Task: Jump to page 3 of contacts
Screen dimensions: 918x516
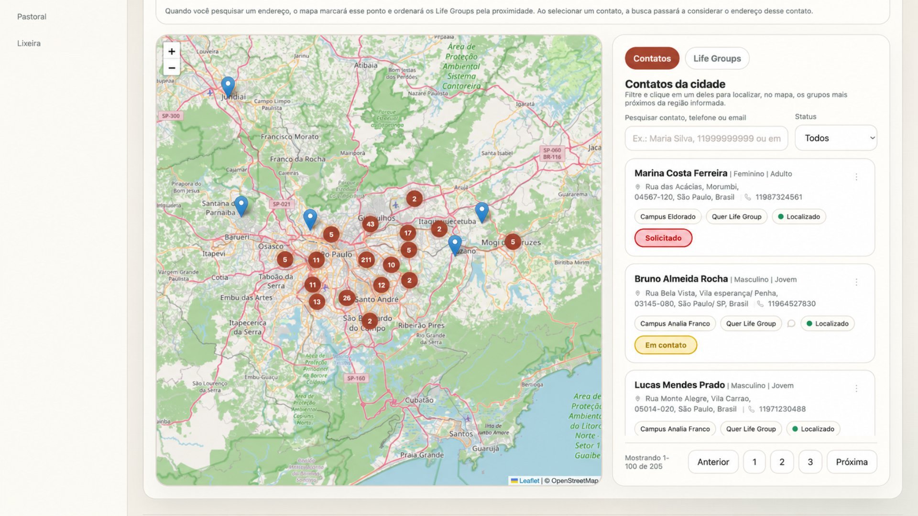Action: [x=810, y=462]
